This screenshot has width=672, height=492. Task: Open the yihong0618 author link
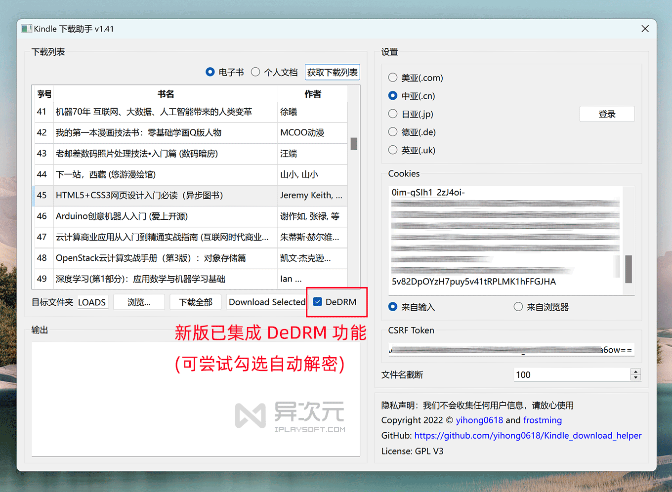click(x=479, y=420)
